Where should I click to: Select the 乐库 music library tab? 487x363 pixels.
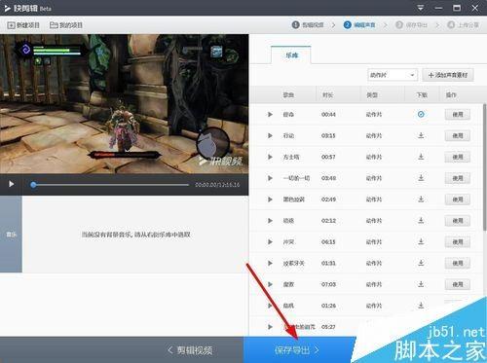tap(291, 55)
